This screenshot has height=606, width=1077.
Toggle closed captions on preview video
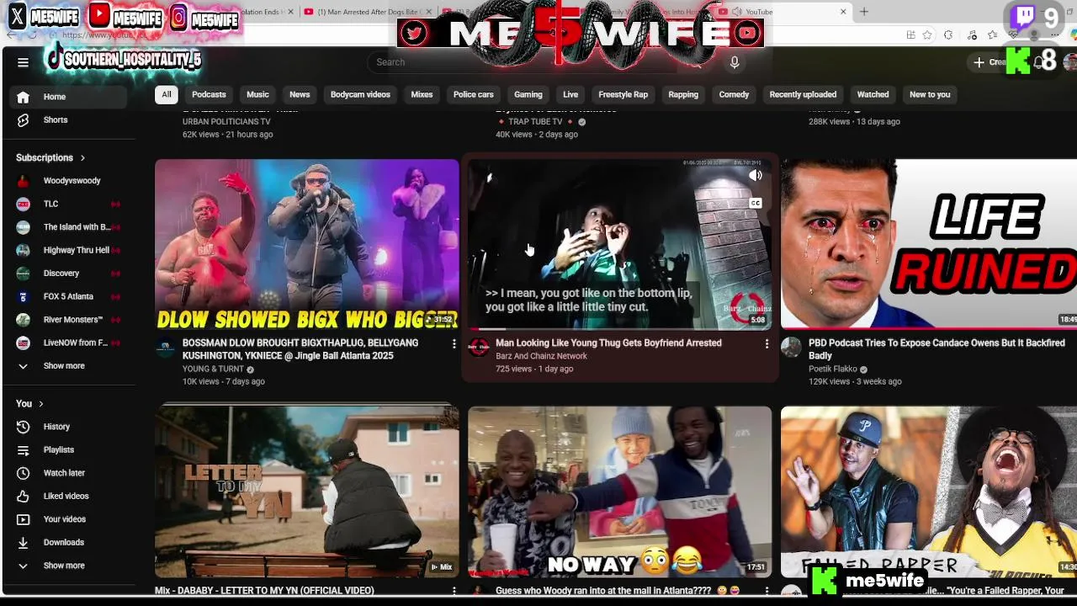click(756, 203)
